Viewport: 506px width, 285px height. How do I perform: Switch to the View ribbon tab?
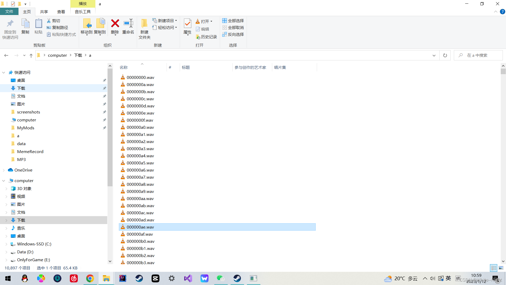coord(61,12)
